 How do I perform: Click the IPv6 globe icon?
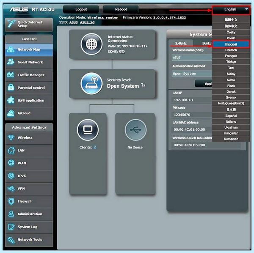[11, 176]
